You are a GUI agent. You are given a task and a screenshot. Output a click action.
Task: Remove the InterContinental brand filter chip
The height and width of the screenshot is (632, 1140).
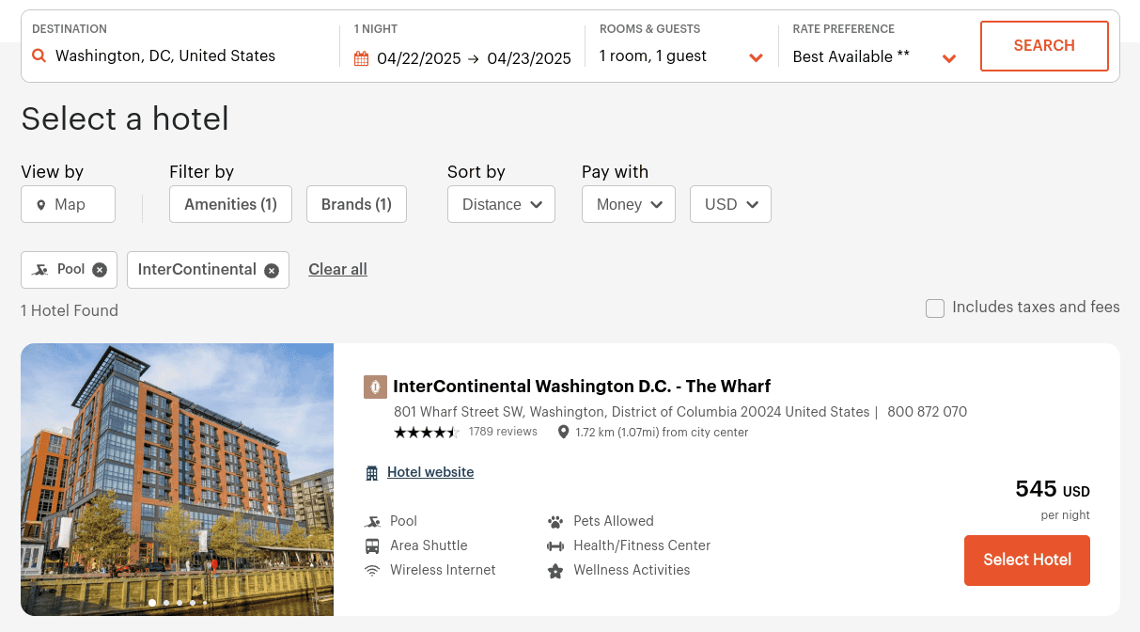coord(272,271)
